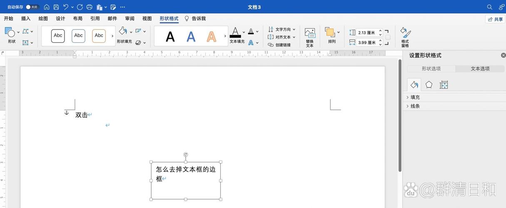This screenshot has height=208, width=506.
Task: Print the document using printer icon
Action: tap(89, 7)
